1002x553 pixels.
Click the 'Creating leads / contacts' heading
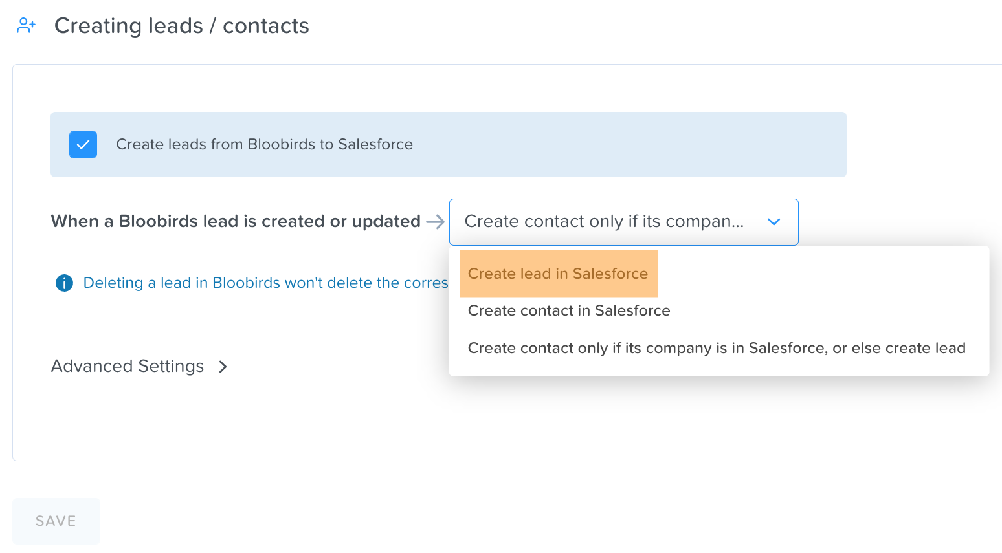pyautogui.click(x=182, y=26)
